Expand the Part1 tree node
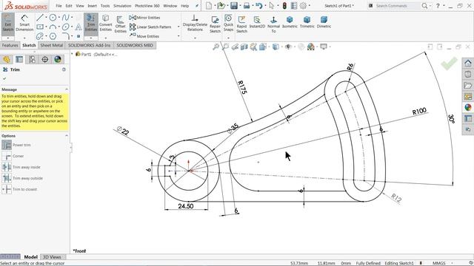This screenshot has height=266, width=474. (x=73, y=54)
